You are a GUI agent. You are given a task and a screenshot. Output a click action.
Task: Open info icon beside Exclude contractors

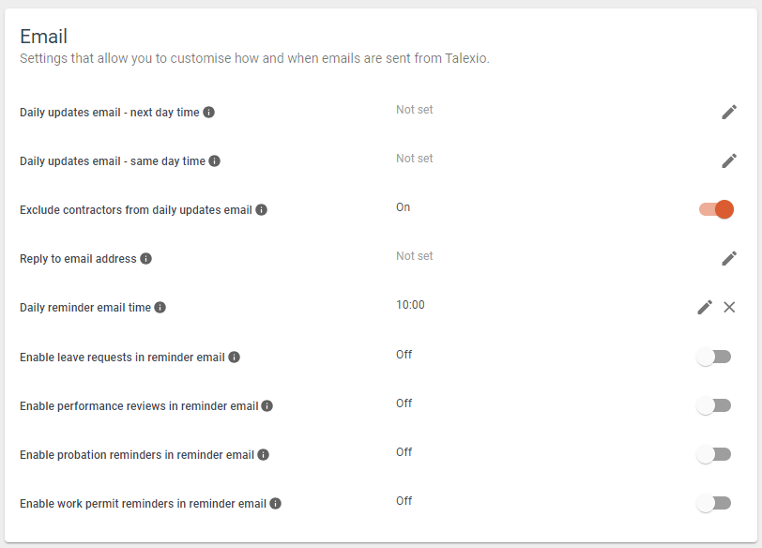262,210
